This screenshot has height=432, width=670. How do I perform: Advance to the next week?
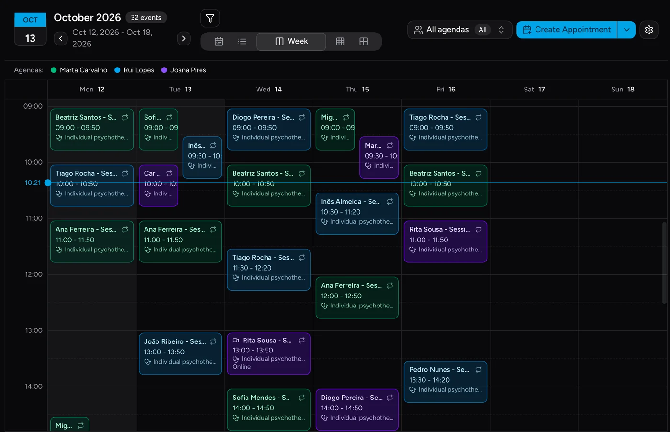184,38
